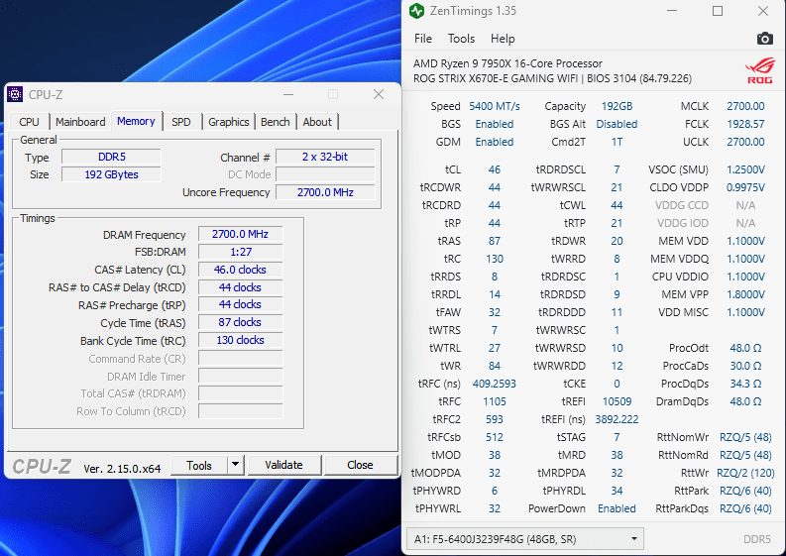
Task: Click the ProcOdt value 48.0 Ω
Action: click(x=745, y=348)
